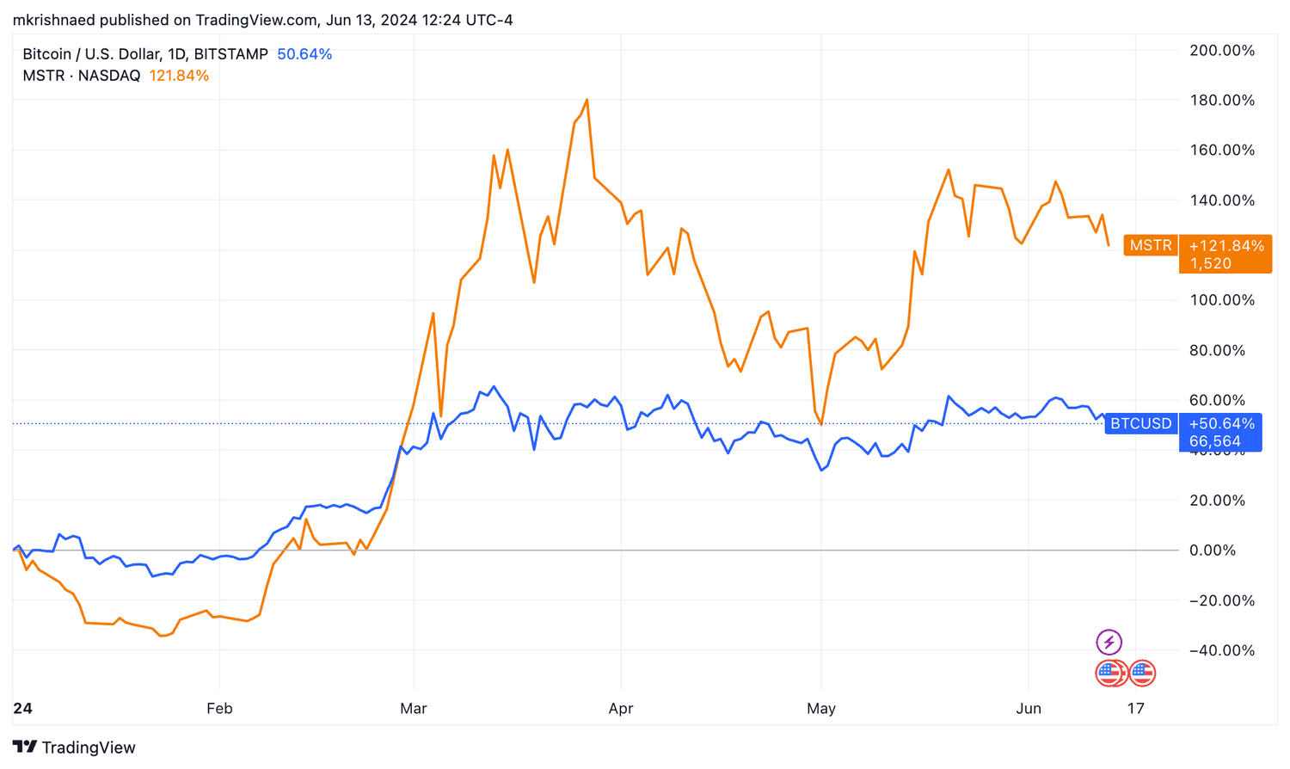1290x769 pixels.
Task: Click the 'Feb' time axis label
Action: (x=219, y=709)
